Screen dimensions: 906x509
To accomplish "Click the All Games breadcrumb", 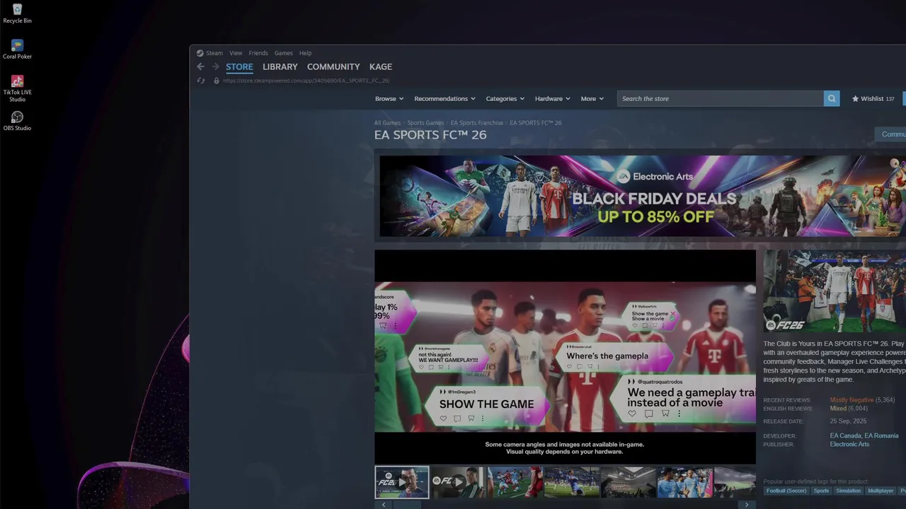I will pos(387,123).
